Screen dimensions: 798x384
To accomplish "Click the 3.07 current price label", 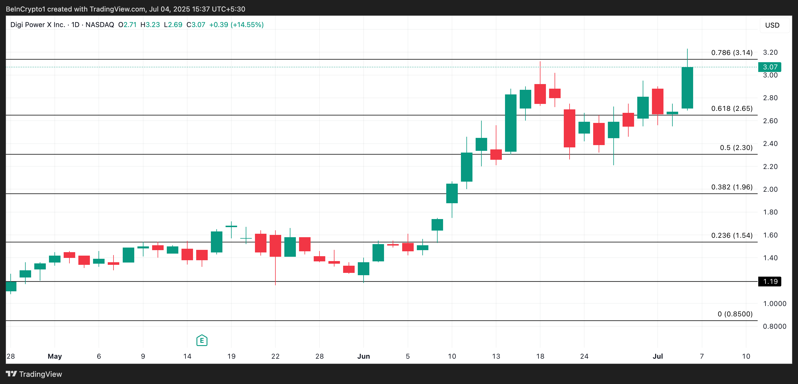I will tap(769, 67).
